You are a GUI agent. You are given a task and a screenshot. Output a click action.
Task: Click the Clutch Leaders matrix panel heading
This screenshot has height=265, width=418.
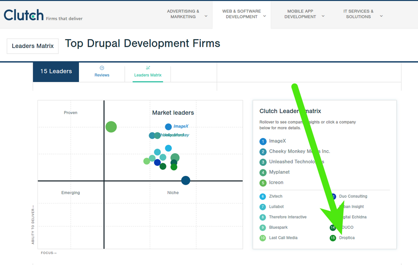(290, 111)
